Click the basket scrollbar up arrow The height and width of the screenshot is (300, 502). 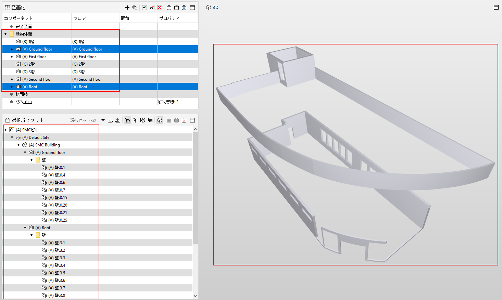[196, 129]
